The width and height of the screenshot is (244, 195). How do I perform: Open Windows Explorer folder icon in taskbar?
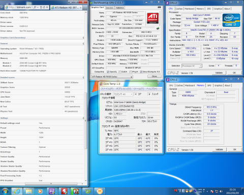[x=28, y=191]
